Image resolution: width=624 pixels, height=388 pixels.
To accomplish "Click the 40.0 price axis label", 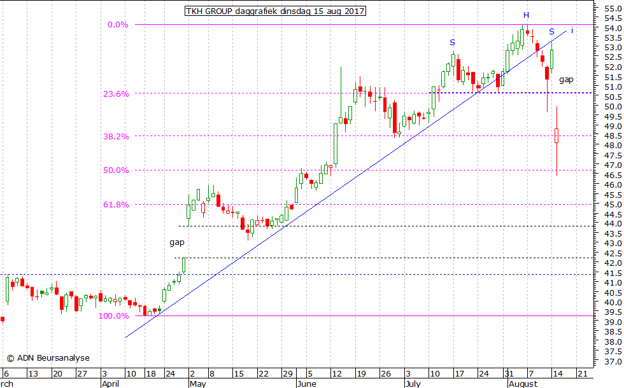I will 613,302.
